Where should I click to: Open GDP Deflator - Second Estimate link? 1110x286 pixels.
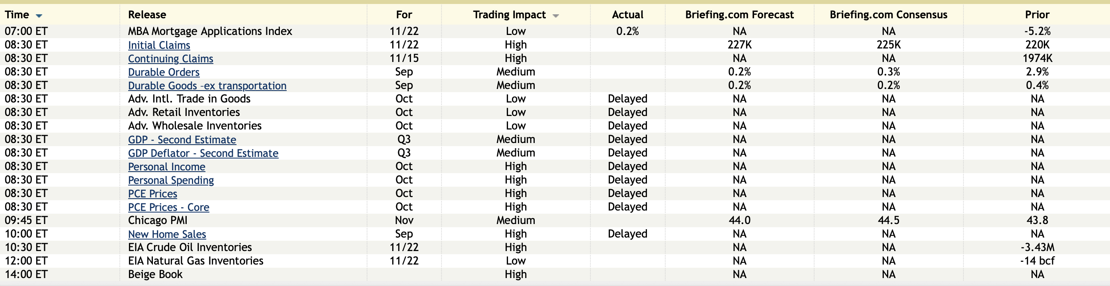(x=203, y=153)
